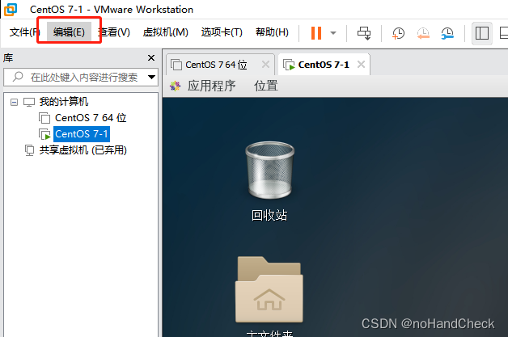Screen dimensions: 508x337
Task: Click the running VM icon beside CentOS 7-1
Action: tap(44, 134)
